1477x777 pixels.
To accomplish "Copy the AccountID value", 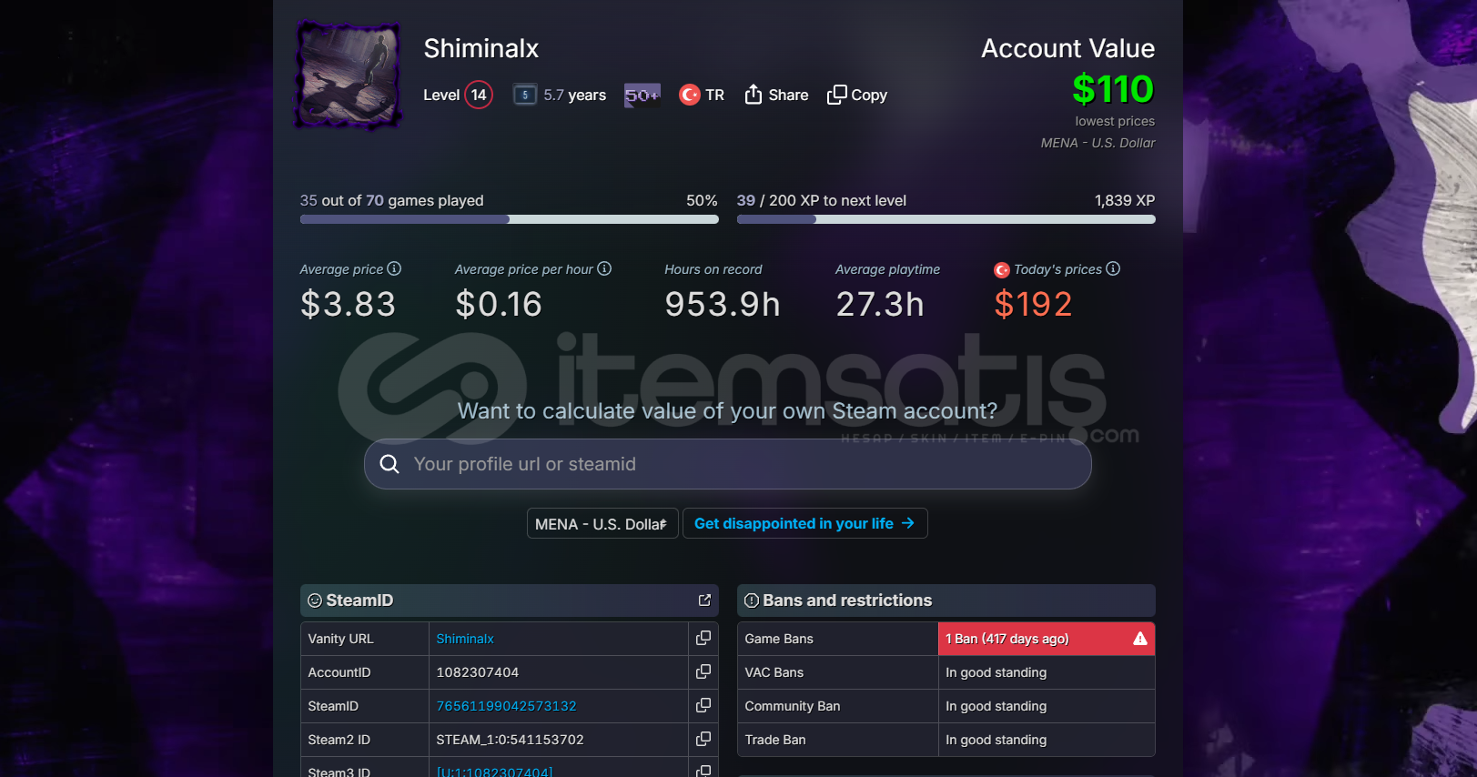I will pos(703,672).
